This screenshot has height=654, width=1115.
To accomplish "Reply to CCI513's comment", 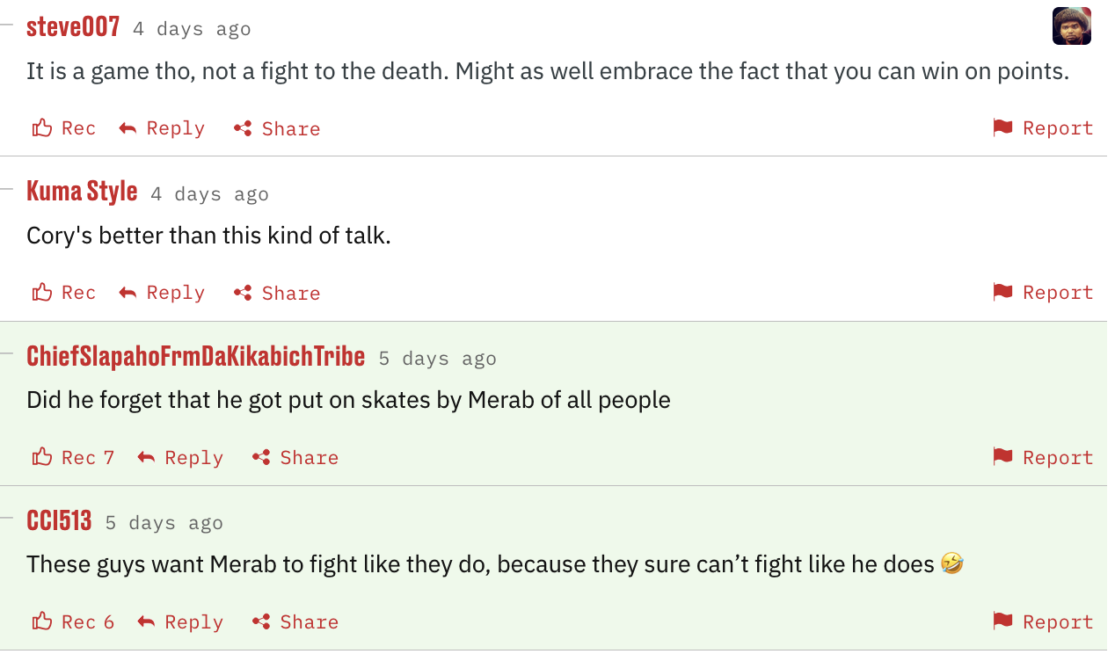I will point(193,621).
